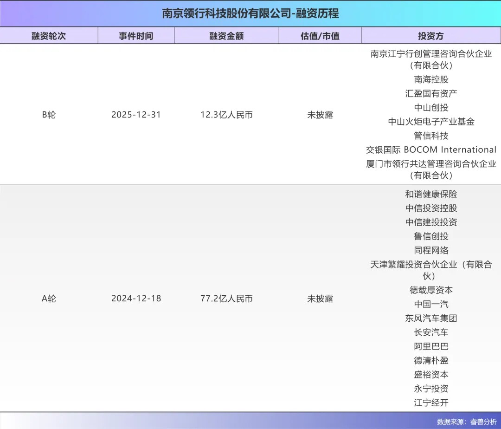501x429 pixels.
Task: Click investor 和谐健康保险
Action: (x=431, y=194)
